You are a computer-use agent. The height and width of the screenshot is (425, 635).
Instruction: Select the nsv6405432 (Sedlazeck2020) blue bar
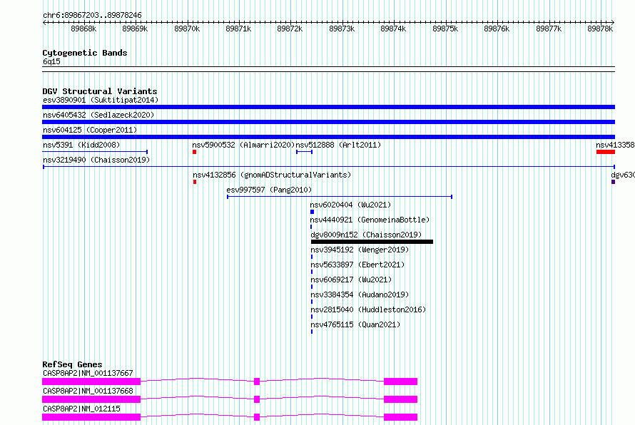(x=328, y=122)
